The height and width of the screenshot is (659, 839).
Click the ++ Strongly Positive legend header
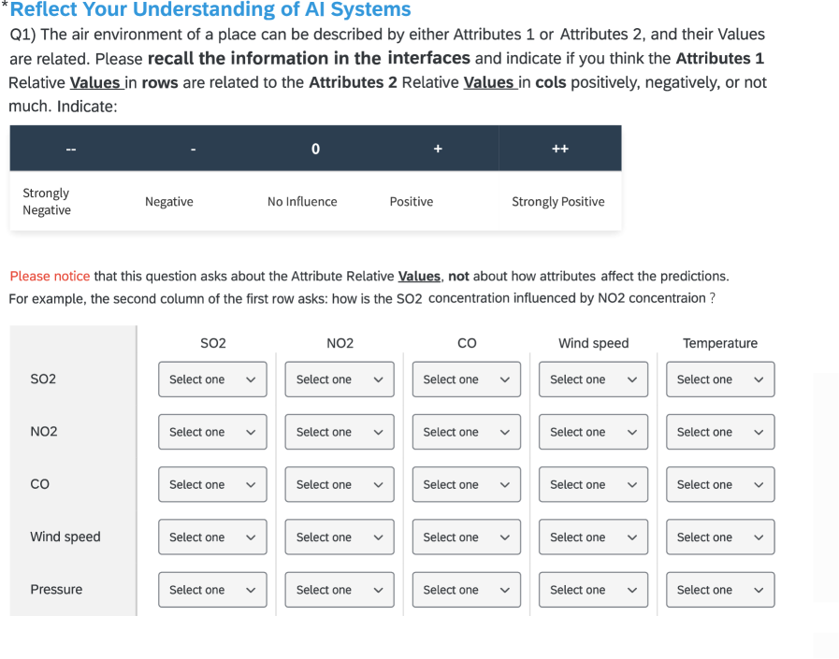[x=559, y=149]
